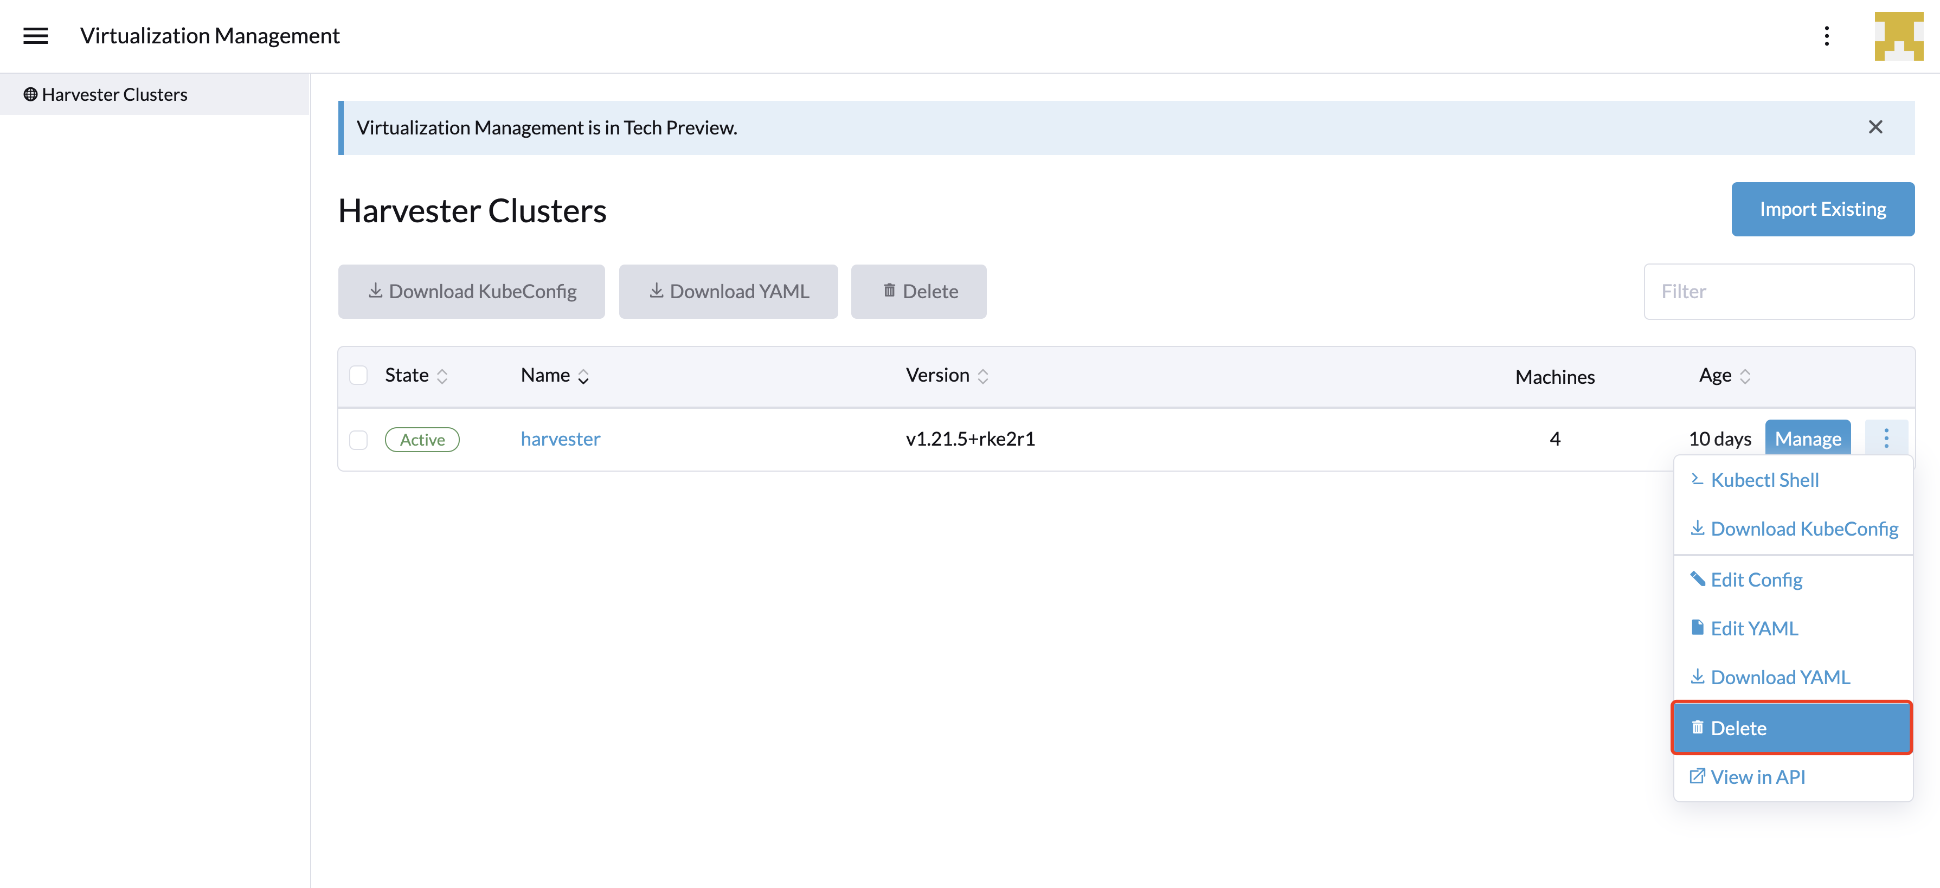
Task: Expand the hamburger menu icon
Action: (36, 35)
